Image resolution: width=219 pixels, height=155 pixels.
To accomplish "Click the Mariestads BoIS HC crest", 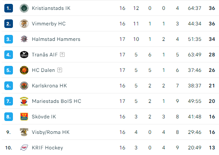I will [24, 101].
